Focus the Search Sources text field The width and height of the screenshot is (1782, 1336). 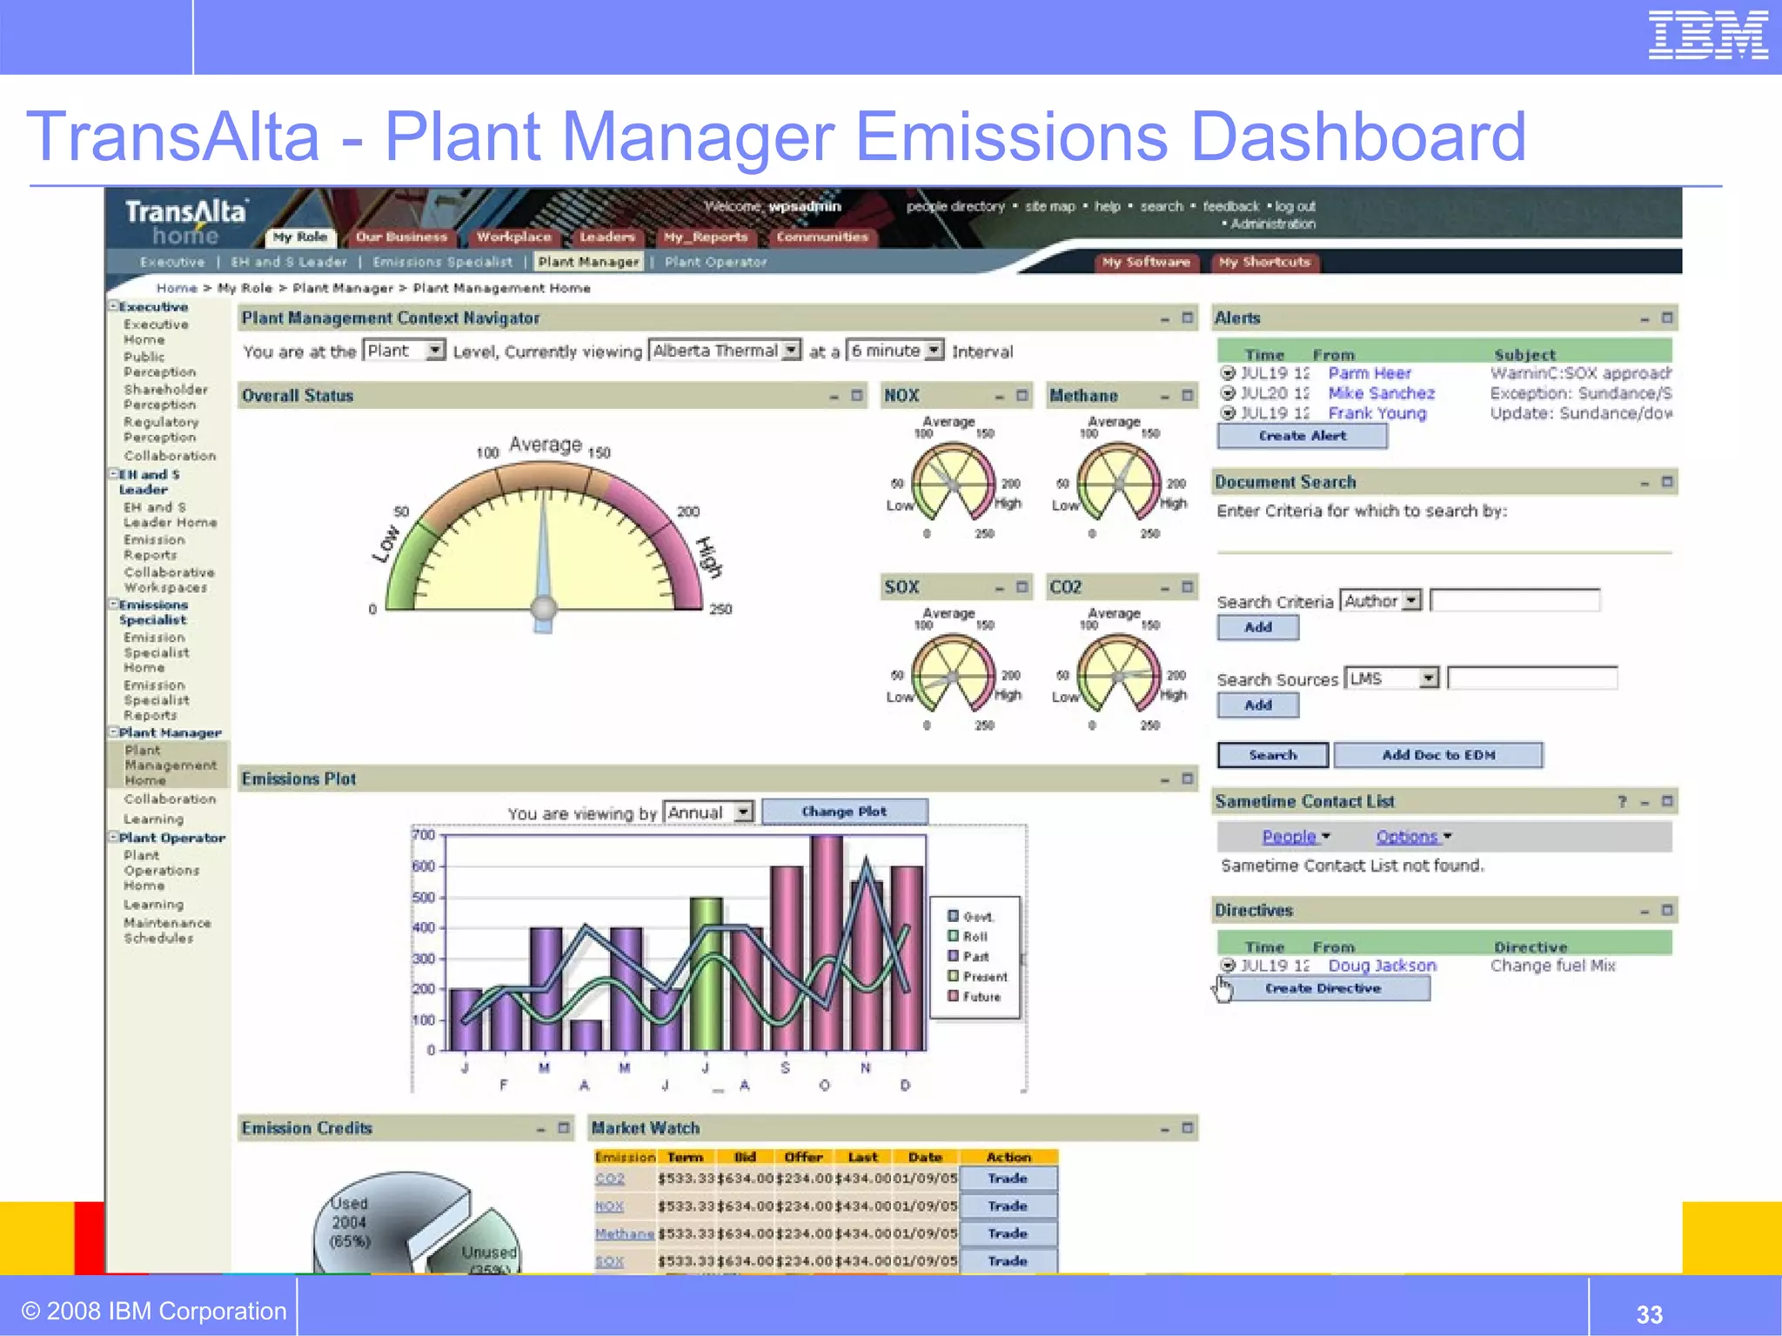click(1532, 678)
